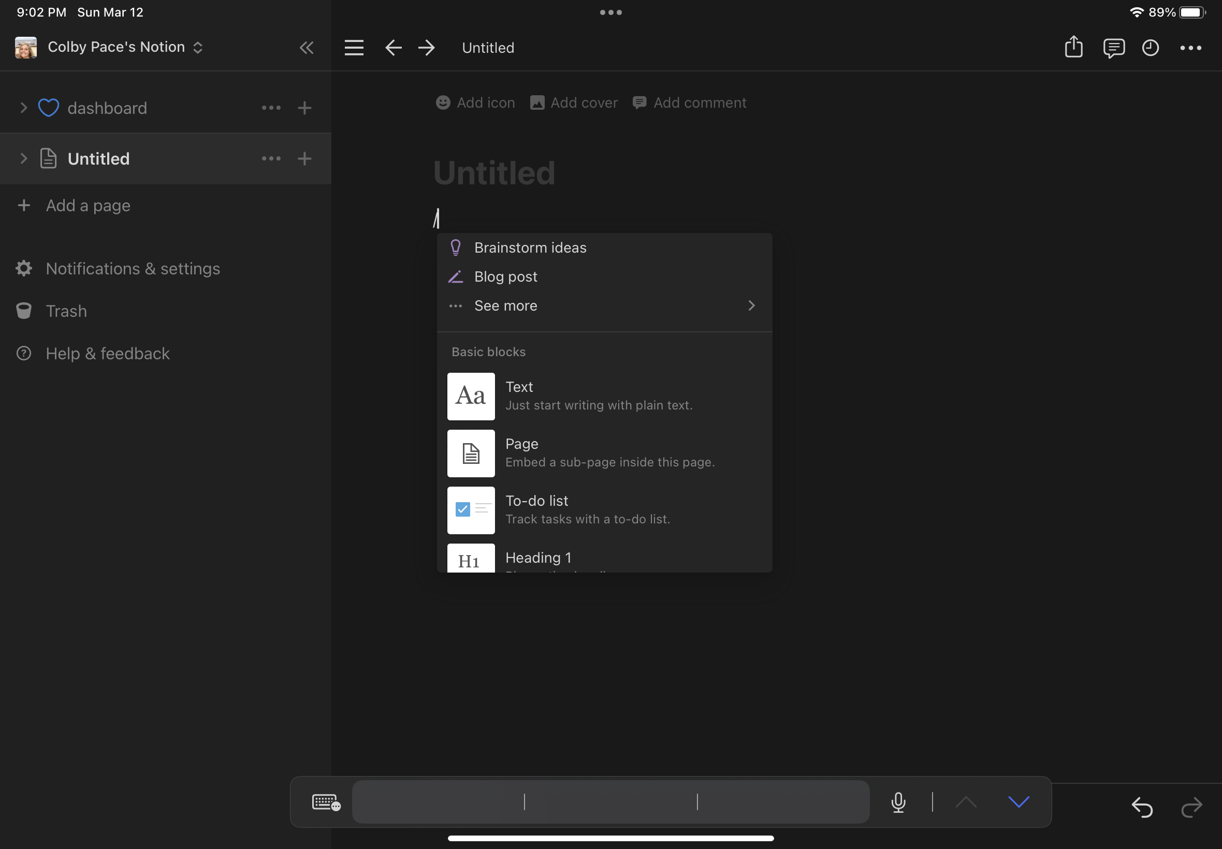Open the page comments icon
The image size is (1222, 849).
tap(1113, 48)
